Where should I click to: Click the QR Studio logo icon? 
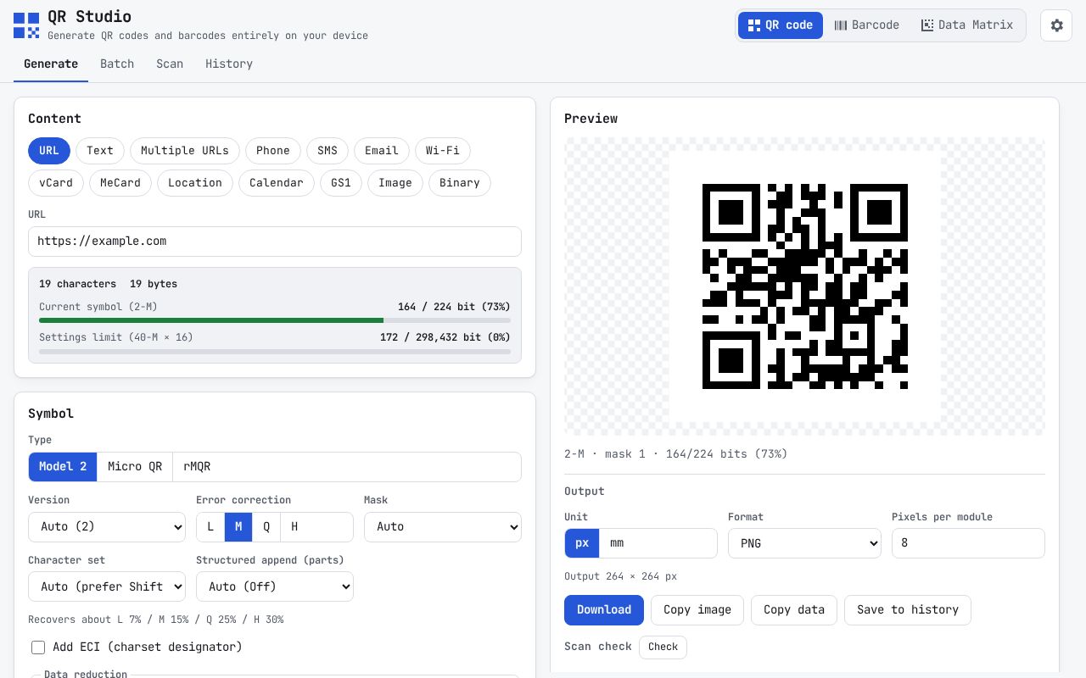click(x=26, y=25)
